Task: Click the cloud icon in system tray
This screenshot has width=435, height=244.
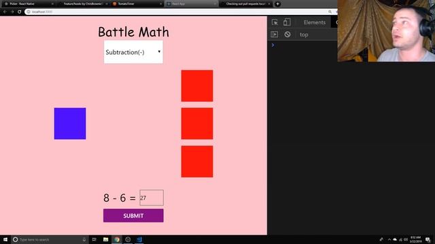Action: (395, 239)
